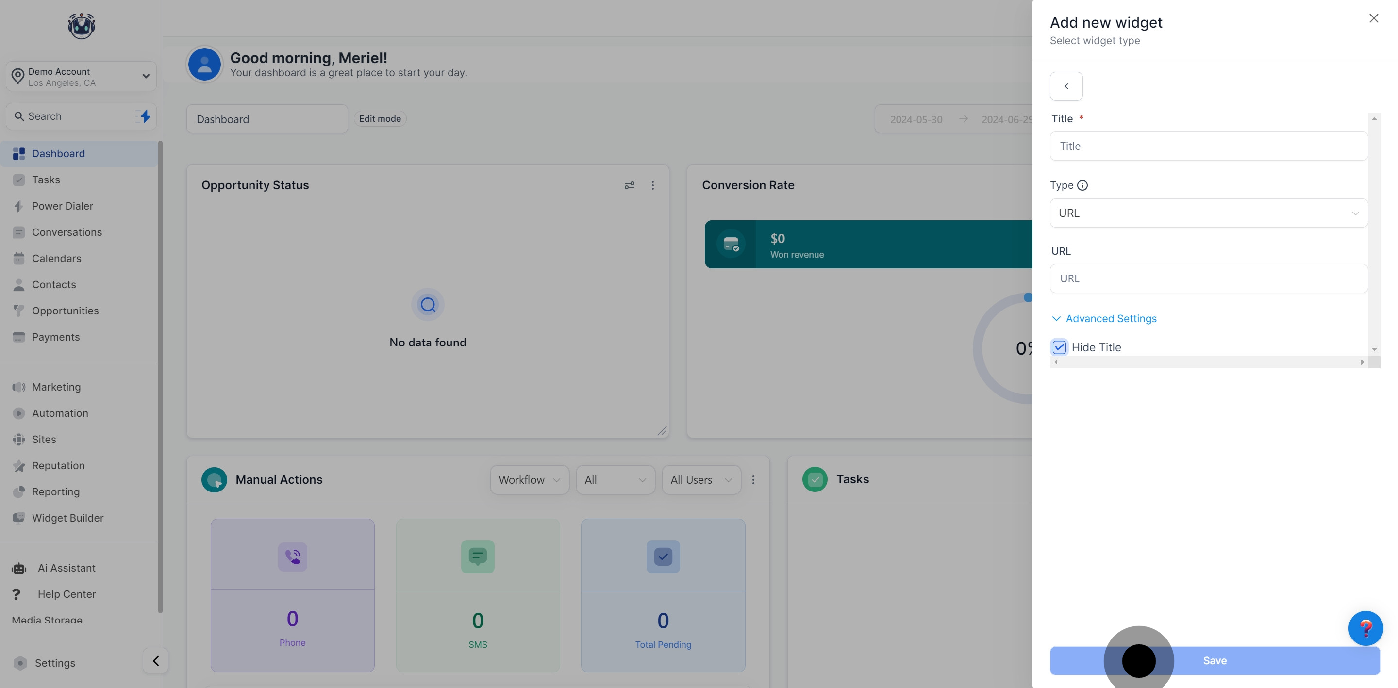Expand the Workflow dropdown

(529, 480)
